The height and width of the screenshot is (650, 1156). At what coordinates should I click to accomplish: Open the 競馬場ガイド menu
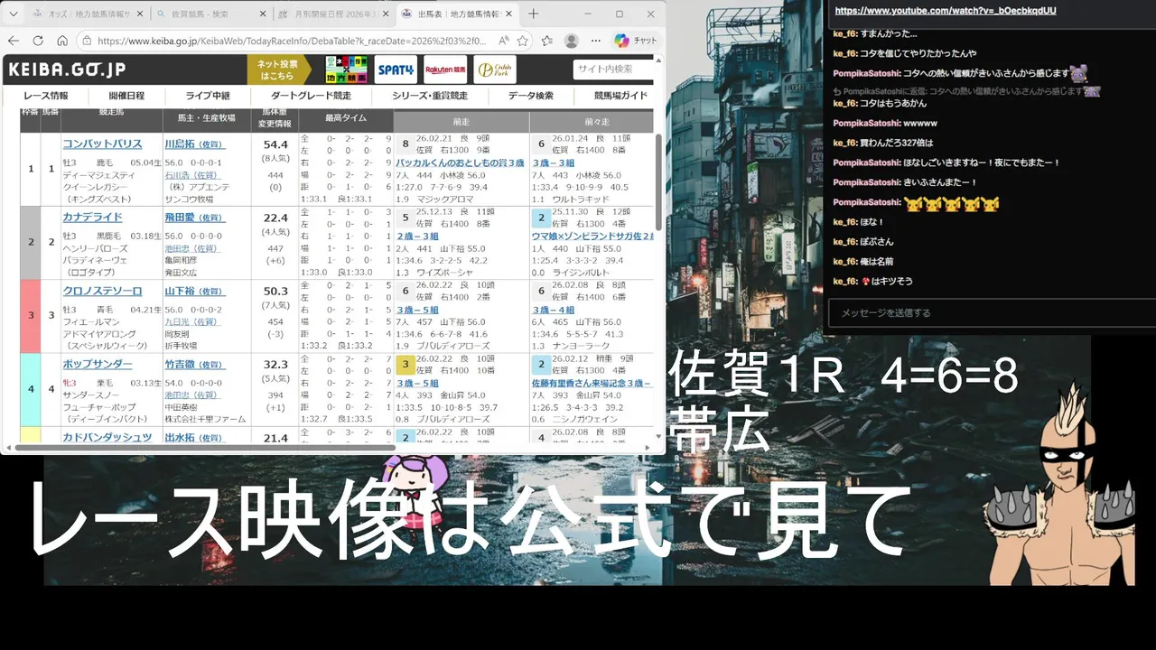pos(620,96)
